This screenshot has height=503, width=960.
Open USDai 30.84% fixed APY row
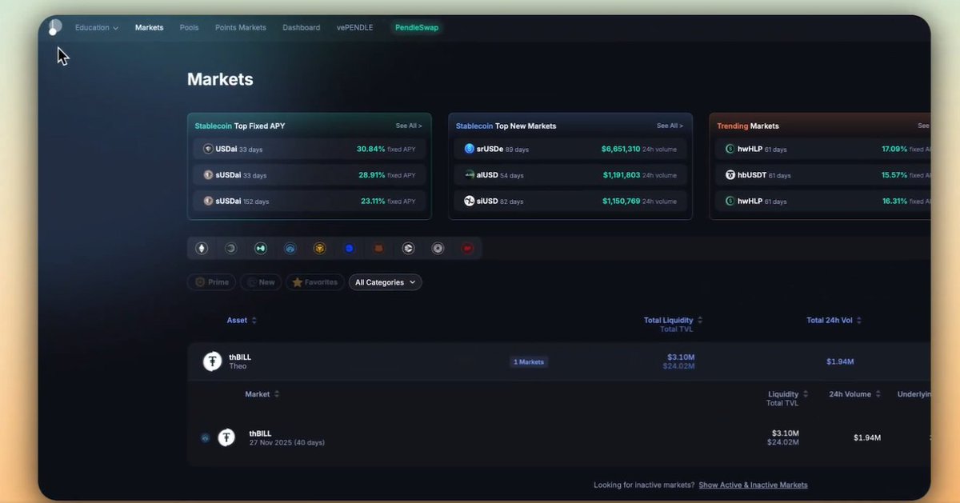310,149
